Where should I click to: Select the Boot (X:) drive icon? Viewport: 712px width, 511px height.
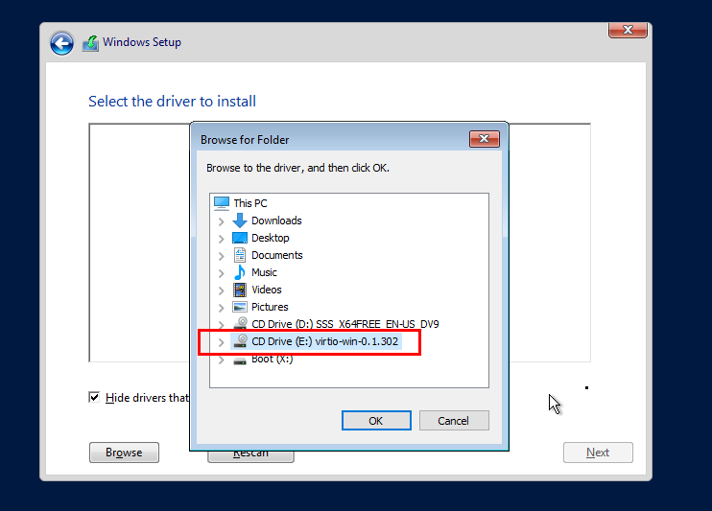(240, 360)
